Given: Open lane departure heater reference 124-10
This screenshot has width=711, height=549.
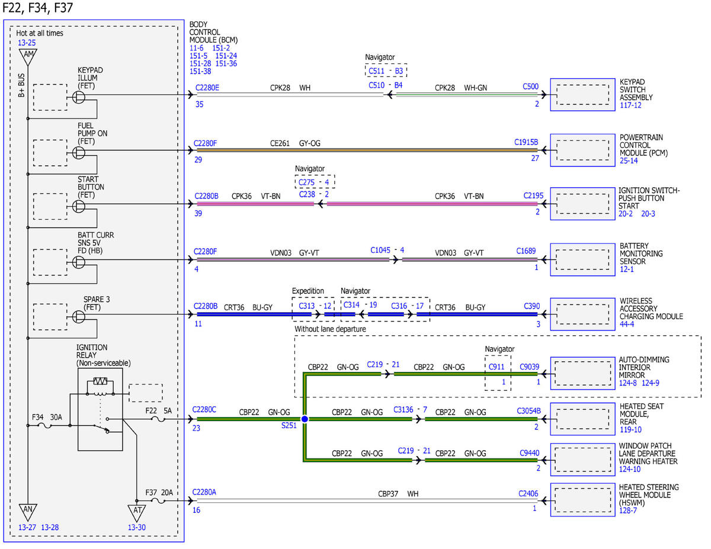Looking at the screenshot, I should pos(630,469).
